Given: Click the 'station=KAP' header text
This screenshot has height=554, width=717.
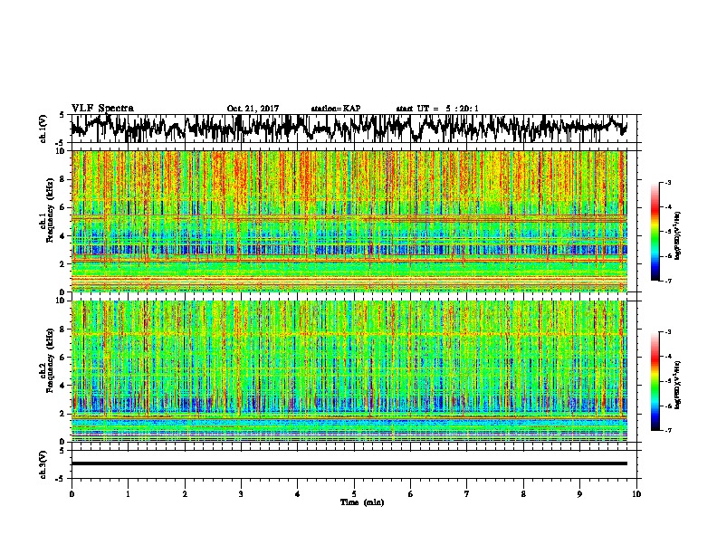Looking at the screenshot, I should pyautogui.click(x=336, y=109).
